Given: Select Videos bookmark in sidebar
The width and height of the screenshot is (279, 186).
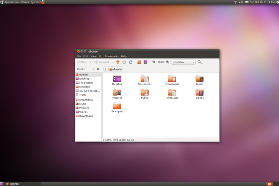Looking at the screenshot, I should (x=88, y=112).
